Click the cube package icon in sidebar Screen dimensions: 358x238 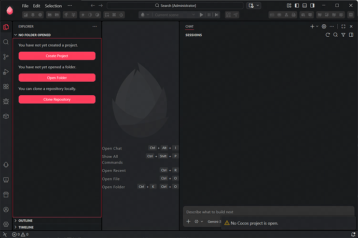pyautogui.click(x=6, y=116)
